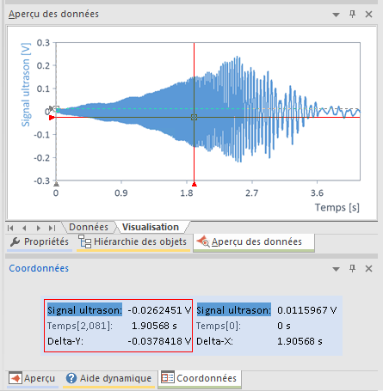Select the red horizontal cursor handle on Y axis
The height and width of the screenshot is (391, 383).
pos(52,118)
